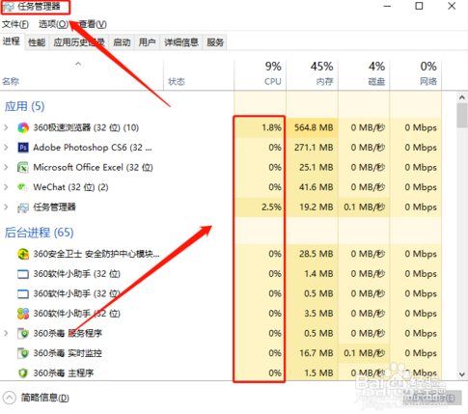This screenshot has width=468, height=414.
Task: Switch to the 性能 tab
Action: coord(37,42)
